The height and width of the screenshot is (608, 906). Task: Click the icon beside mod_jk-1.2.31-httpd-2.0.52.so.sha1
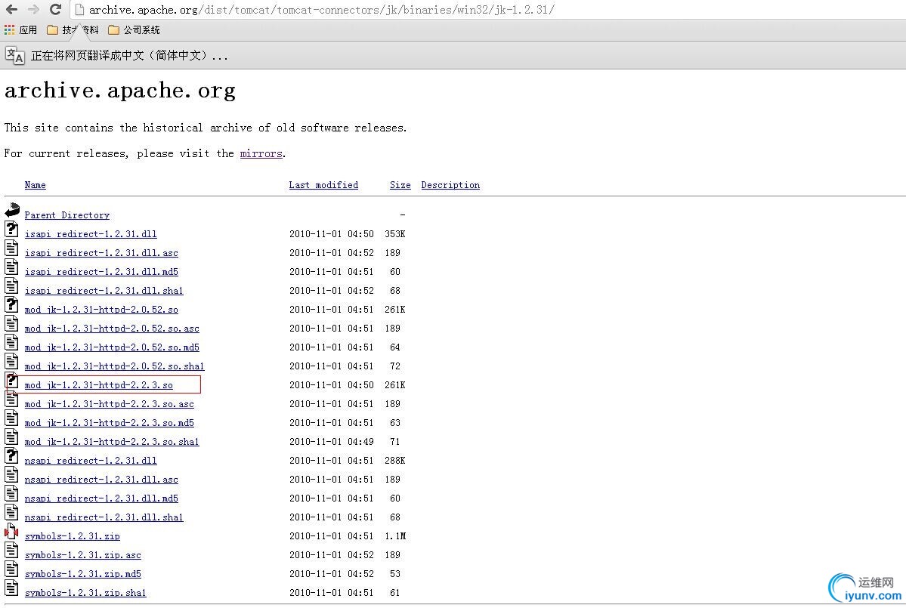tap(11, 362)
